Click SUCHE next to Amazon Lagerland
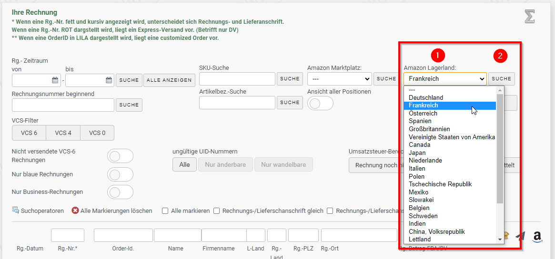The image size is (555, 259). tap(501, 79)
